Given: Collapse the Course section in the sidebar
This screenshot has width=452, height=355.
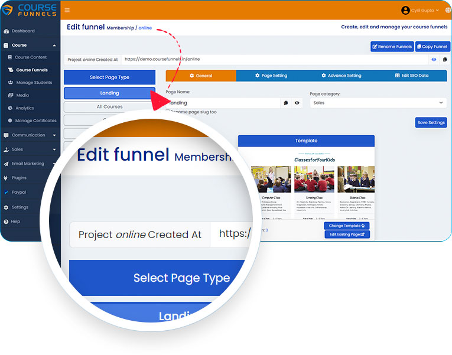Looking at the screenshot, I should (54, 45).
